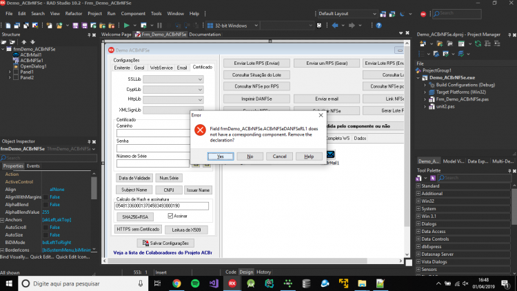Click the Calculo de Hash input field

[x=161, y=206]
